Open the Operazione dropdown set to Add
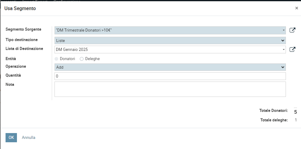 click(x=170, y=67)
